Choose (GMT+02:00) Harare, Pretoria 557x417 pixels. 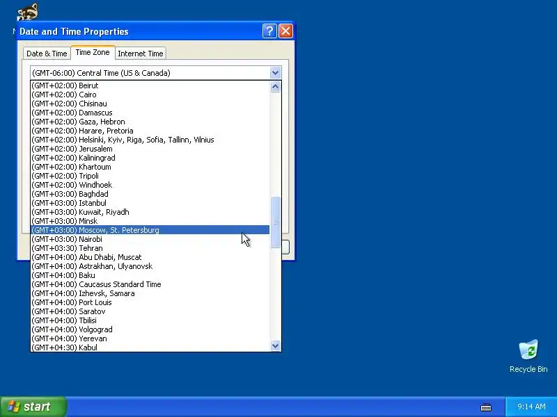tap(150, 131)
